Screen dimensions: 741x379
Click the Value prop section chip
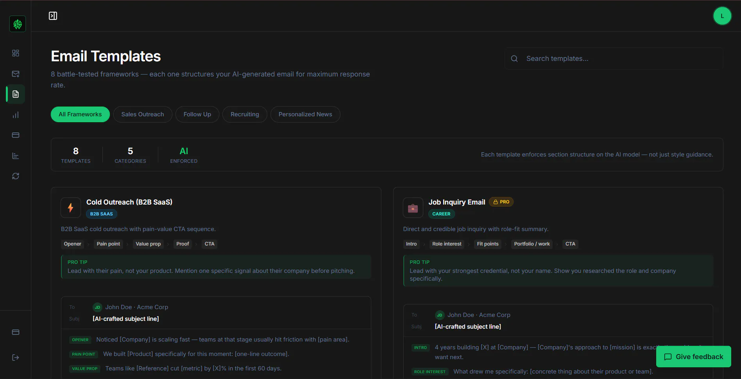point(148,244)
